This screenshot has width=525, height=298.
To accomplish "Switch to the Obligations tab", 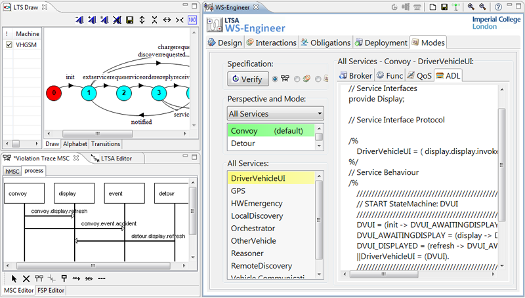I will 325,43.
